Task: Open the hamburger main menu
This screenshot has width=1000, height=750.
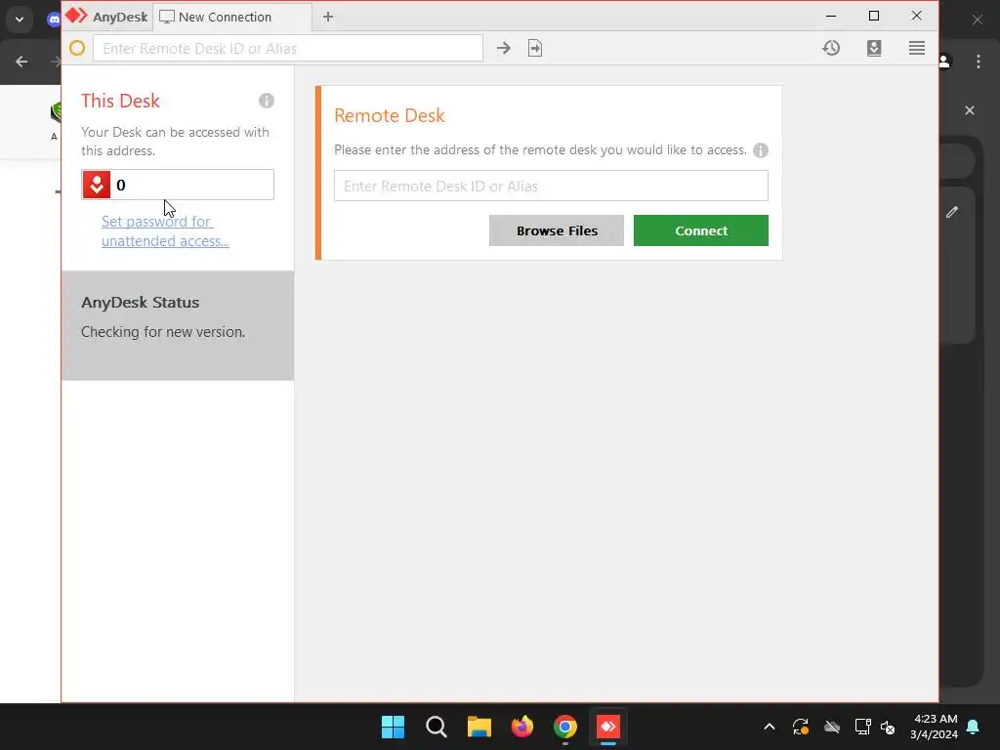Action: click(916, 48)
